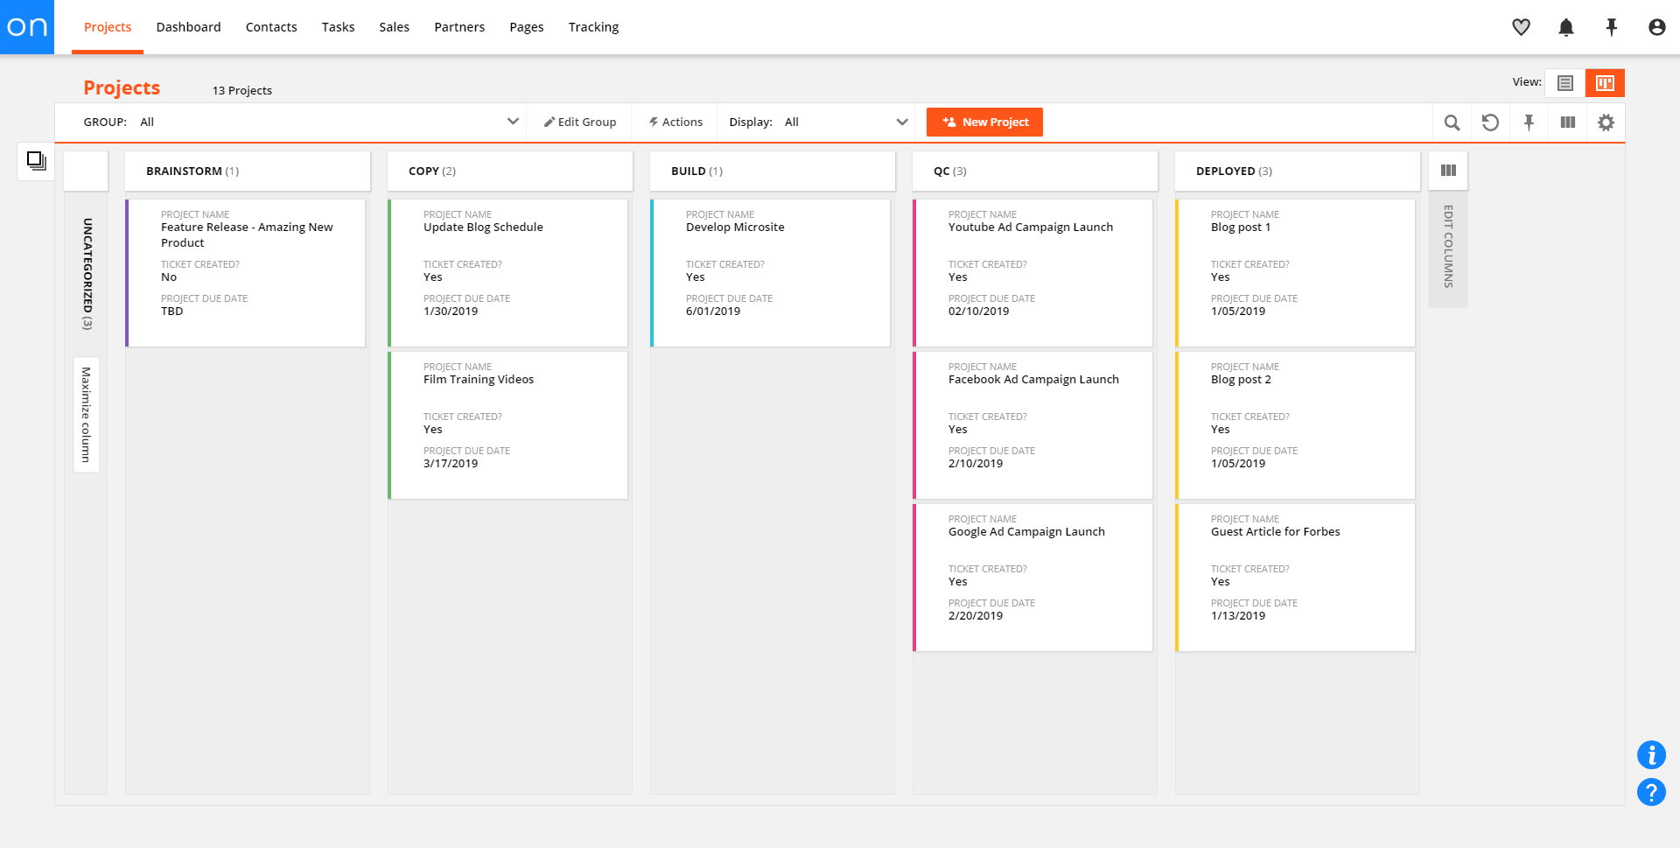Click the toolbar pin icon beside refresh

tap(1529, 123)
